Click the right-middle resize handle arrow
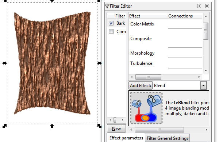The image size is (219, 142). pyautogui.click(x=99, y=63)
